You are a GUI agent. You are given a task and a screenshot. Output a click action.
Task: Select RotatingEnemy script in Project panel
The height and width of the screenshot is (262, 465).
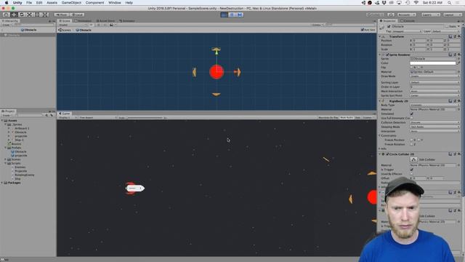[24, 175]
